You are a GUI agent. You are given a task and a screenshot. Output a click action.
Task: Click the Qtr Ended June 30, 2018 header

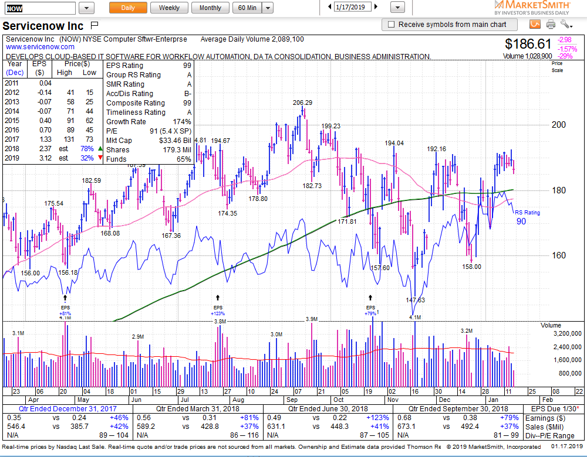(x=328, y=409)
